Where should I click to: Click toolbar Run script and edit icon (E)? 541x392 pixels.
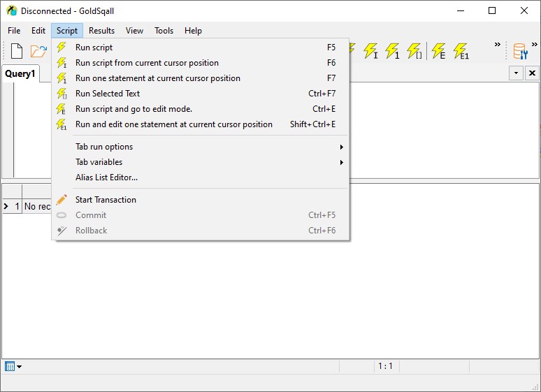pyautogui.click(x=438, y=51)
